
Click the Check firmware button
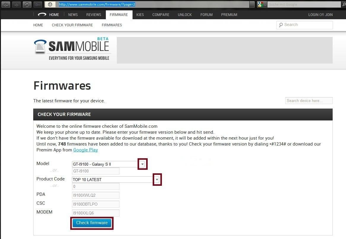(x=92, y=223)
